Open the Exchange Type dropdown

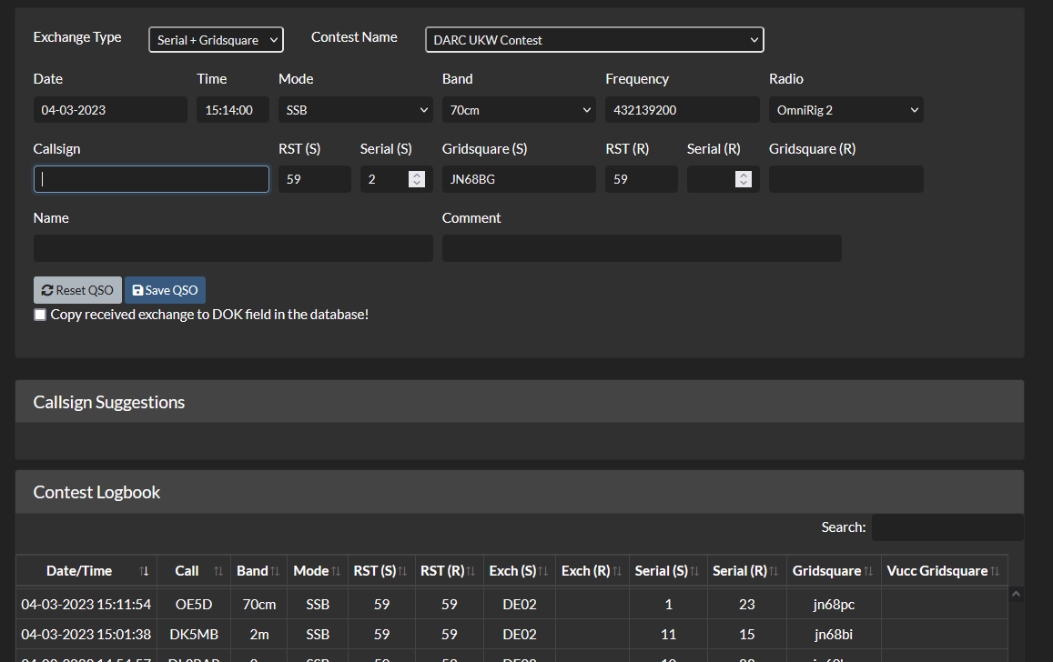(216, 39)
